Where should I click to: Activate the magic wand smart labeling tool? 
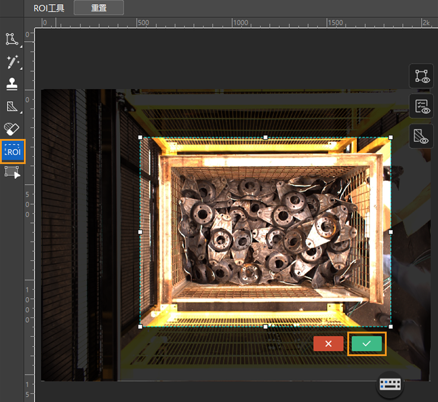pyautogui.click(x=12, y=61)
